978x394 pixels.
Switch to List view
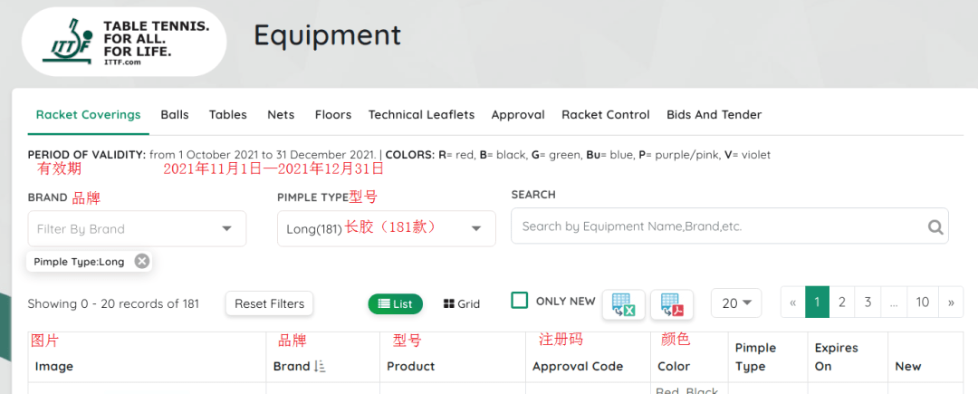[395, 304]
